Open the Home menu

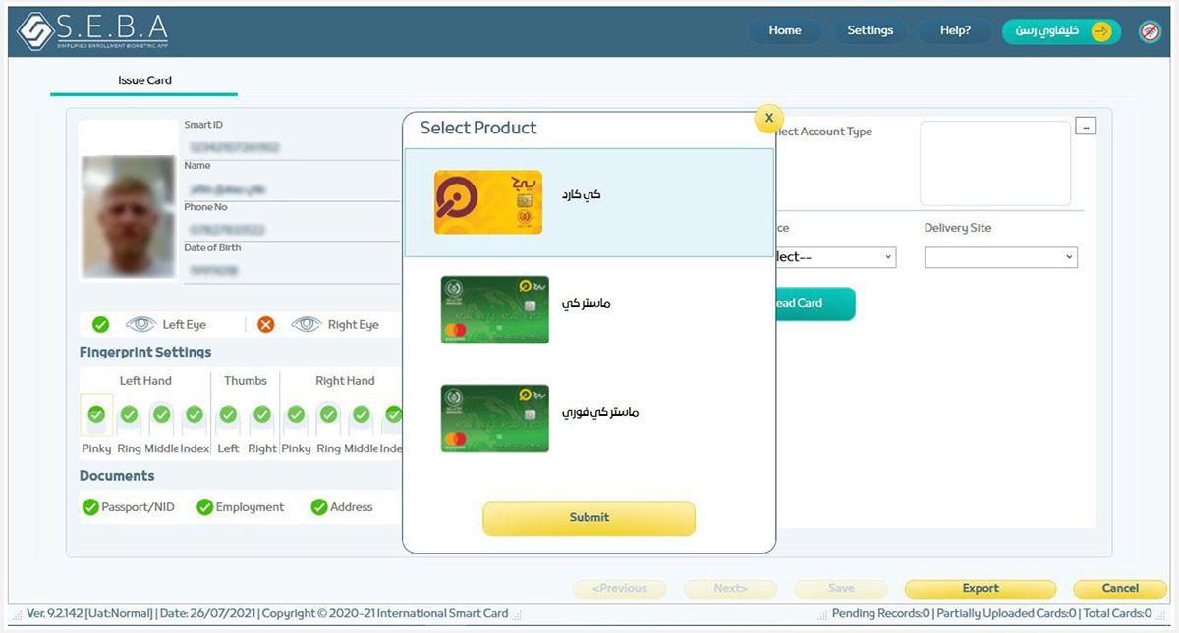tap(785, 31)
